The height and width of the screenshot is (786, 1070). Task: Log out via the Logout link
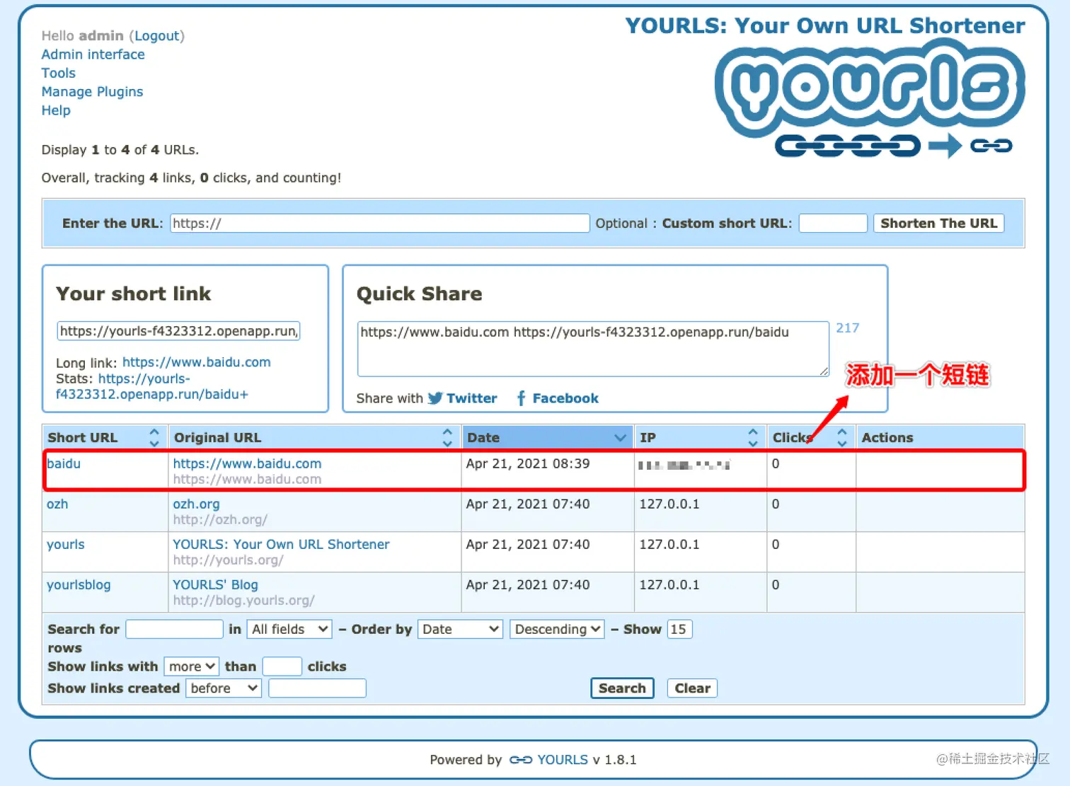click(157, 36)
